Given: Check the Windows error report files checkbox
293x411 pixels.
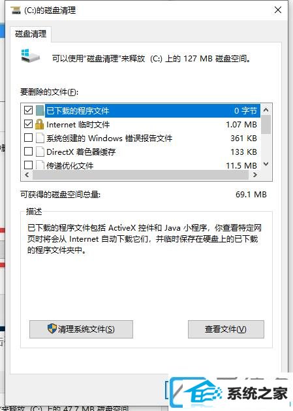Looking at the screenshot, I should point(28,138).
